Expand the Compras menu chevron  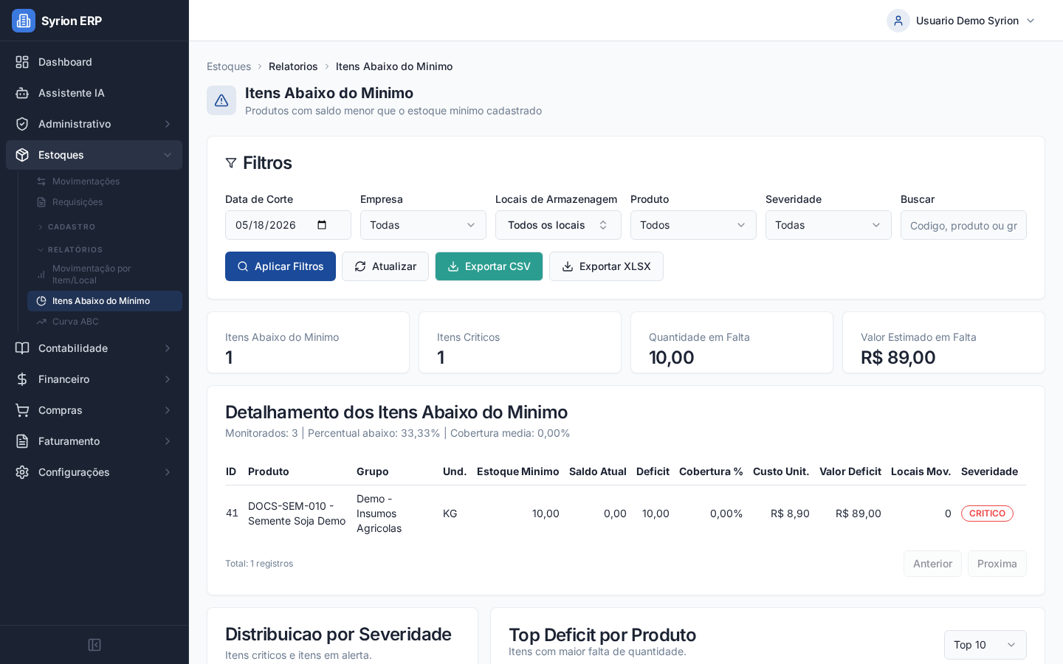(x=168, y=410)
